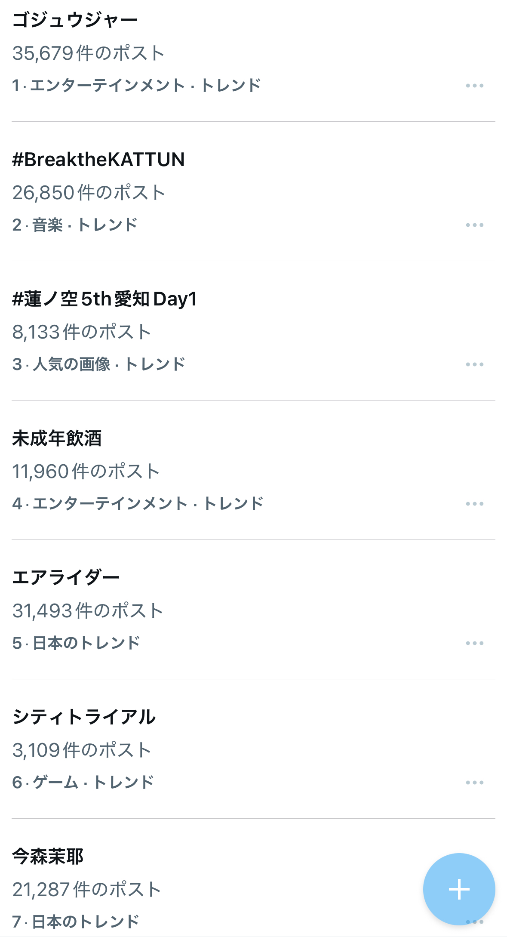Tap the 26,850件のポスト count
The image size is (507, 937).
[89, 193]
